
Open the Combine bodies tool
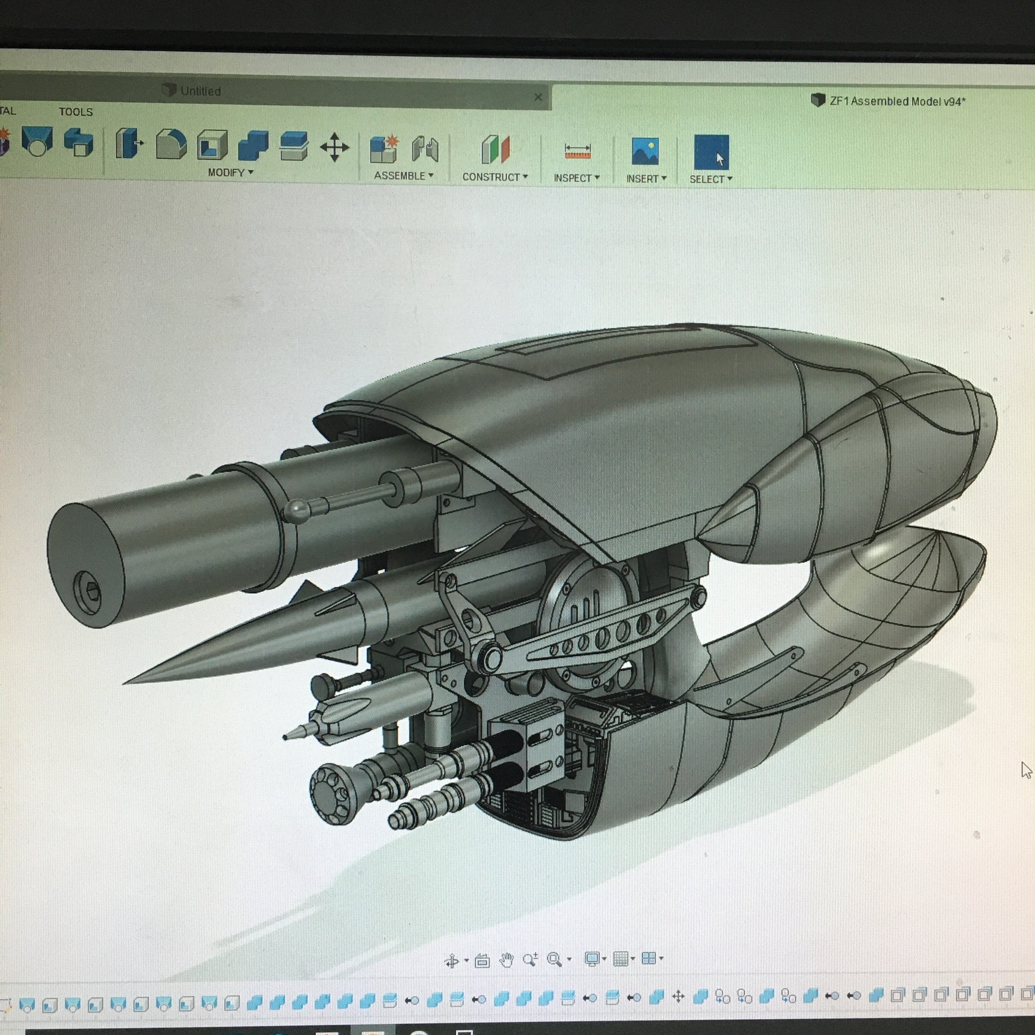[x=253, y=145]
